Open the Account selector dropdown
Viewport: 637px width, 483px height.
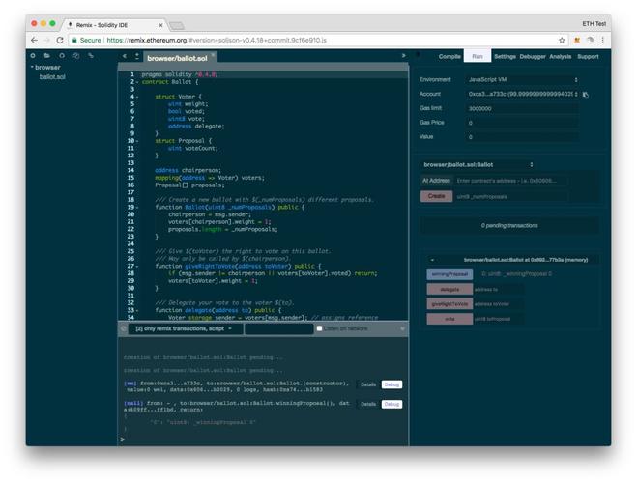(522, 94)
